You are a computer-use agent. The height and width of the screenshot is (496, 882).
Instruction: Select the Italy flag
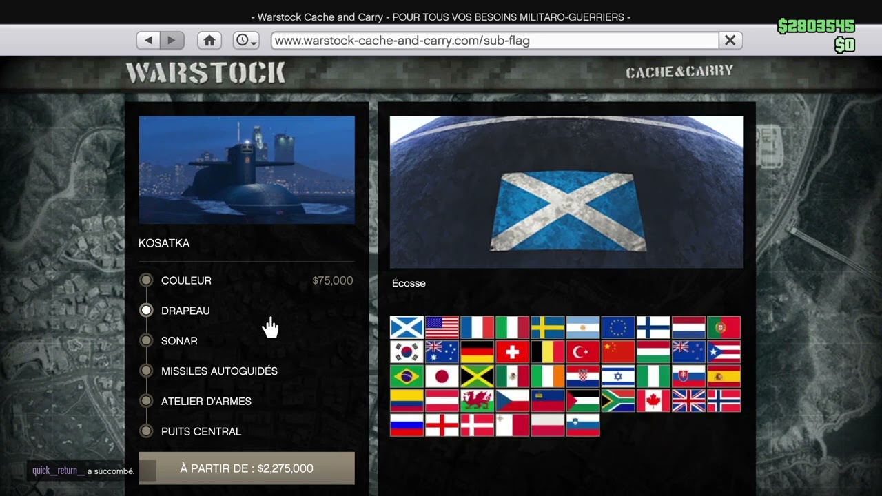(512, 327)
